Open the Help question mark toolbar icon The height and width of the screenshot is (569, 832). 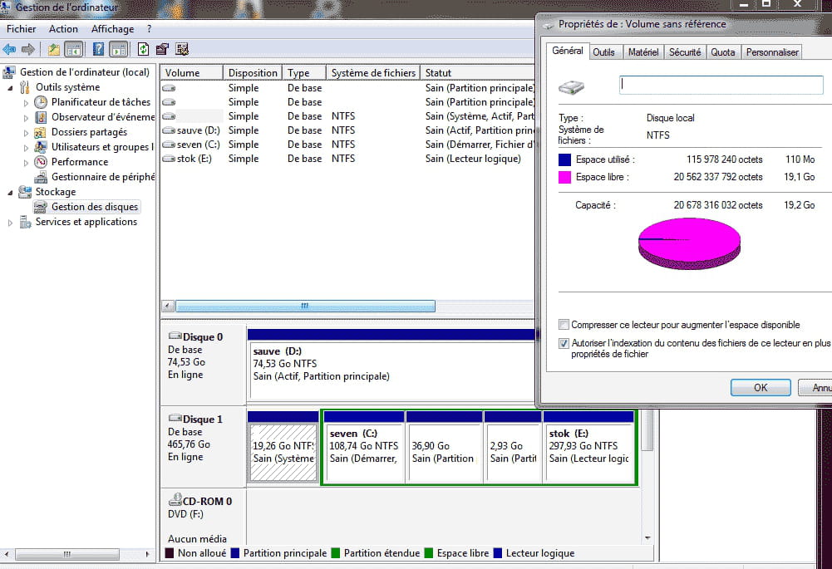pyautogui.click(x=98, y=50)
